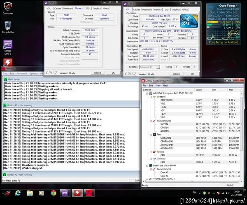Show hidden tray icons arrow
Viewport: 247px width, 205px height.
click(x=200, y=193)
